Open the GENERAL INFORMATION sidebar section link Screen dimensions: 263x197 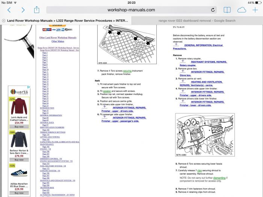pos(51,115)
